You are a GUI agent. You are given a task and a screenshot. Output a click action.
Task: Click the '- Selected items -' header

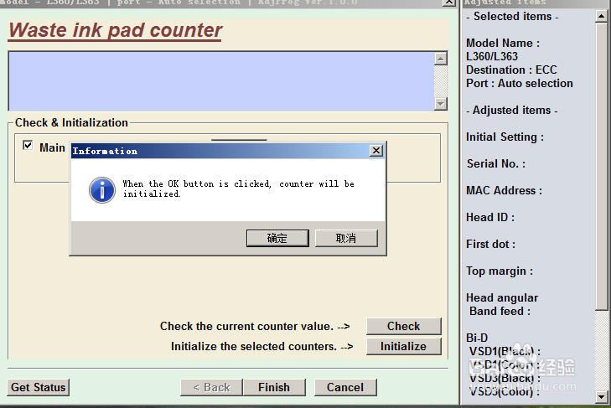pyautogui.click(x=512, y=17)
